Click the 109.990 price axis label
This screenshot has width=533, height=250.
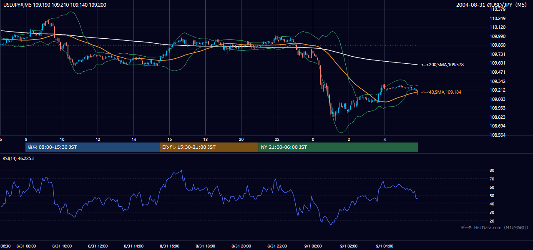[x=497, y=36]
